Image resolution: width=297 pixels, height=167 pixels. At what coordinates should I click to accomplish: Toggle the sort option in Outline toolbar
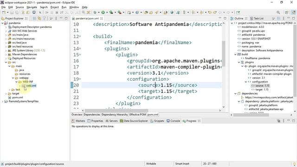[273, 19]
